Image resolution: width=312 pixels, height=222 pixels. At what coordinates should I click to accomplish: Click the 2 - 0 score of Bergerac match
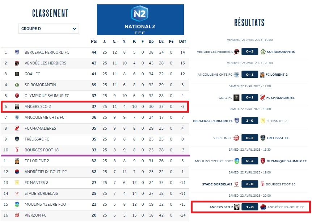250,121
